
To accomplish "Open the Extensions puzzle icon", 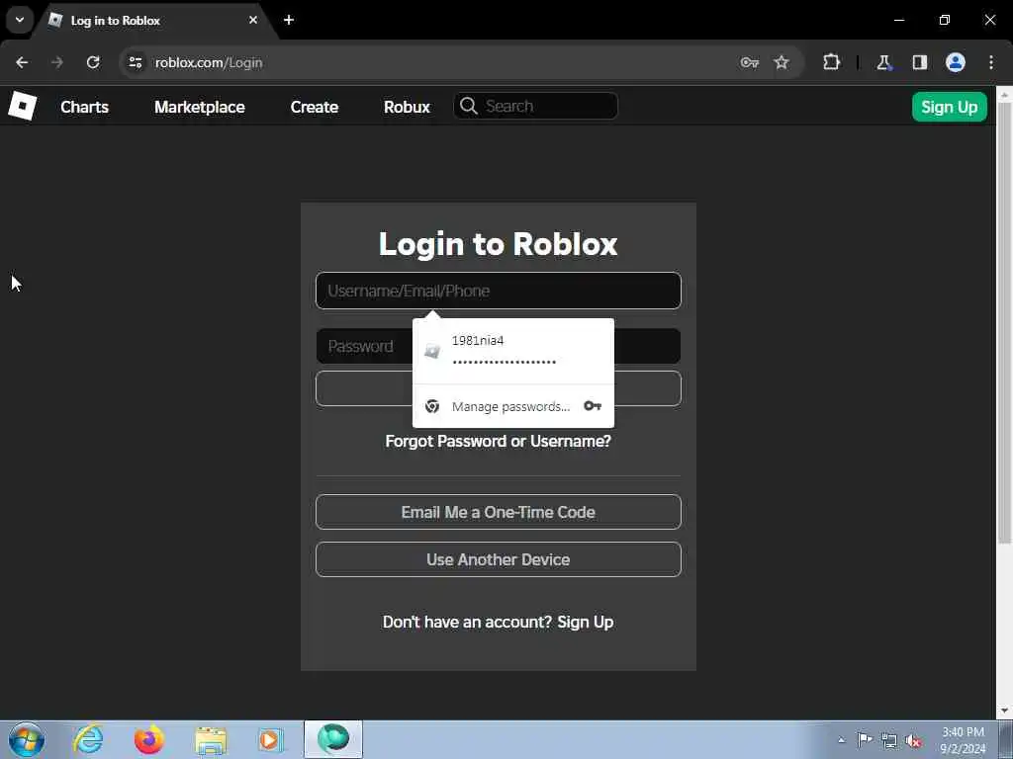I will tap(831, 62).
